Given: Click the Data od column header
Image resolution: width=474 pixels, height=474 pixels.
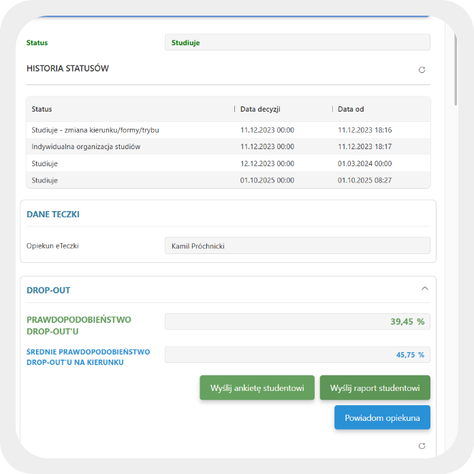Looking at the screenshot, I should (351, 109).
